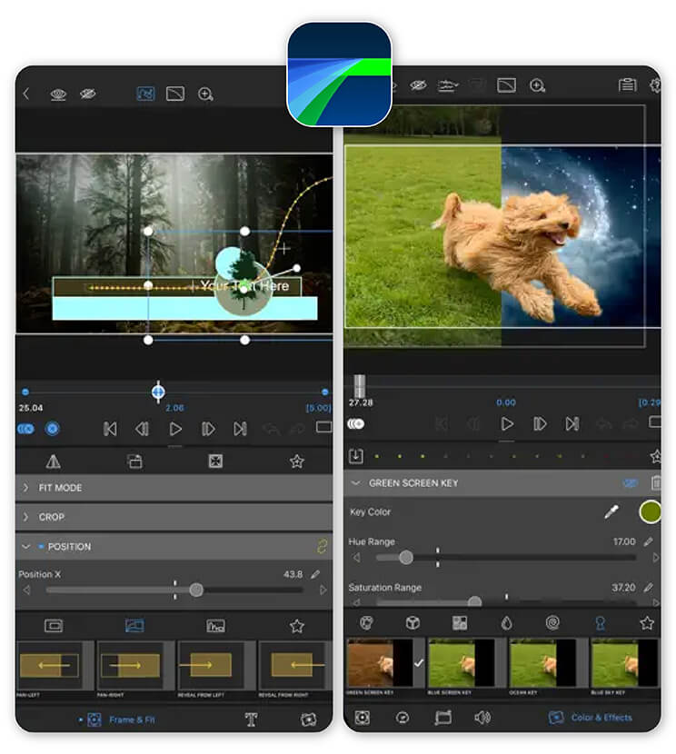
Task: Click the olive green Key Color swatch
Action: (x=650, y=512)
